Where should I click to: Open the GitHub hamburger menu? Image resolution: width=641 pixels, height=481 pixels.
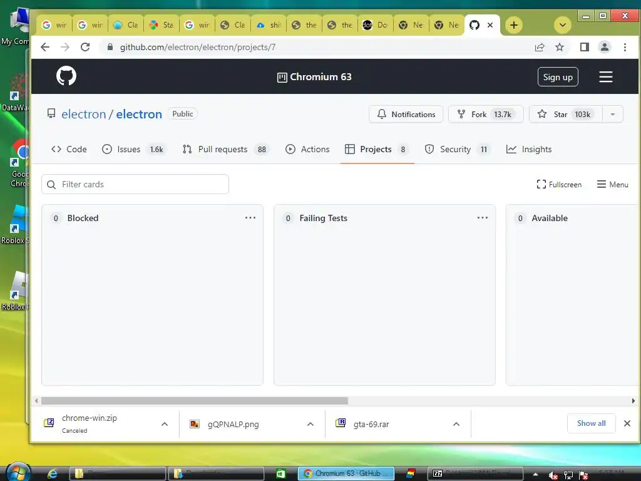[x=605, y=77]
